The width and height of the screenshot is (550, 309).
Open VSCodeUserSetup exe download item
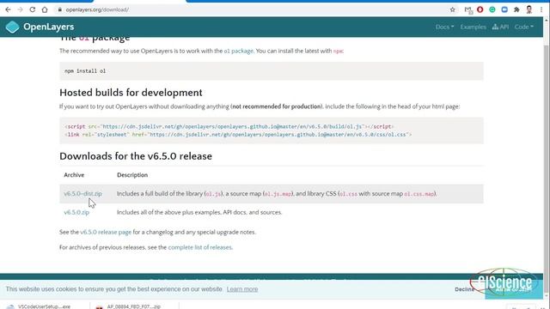45,306
